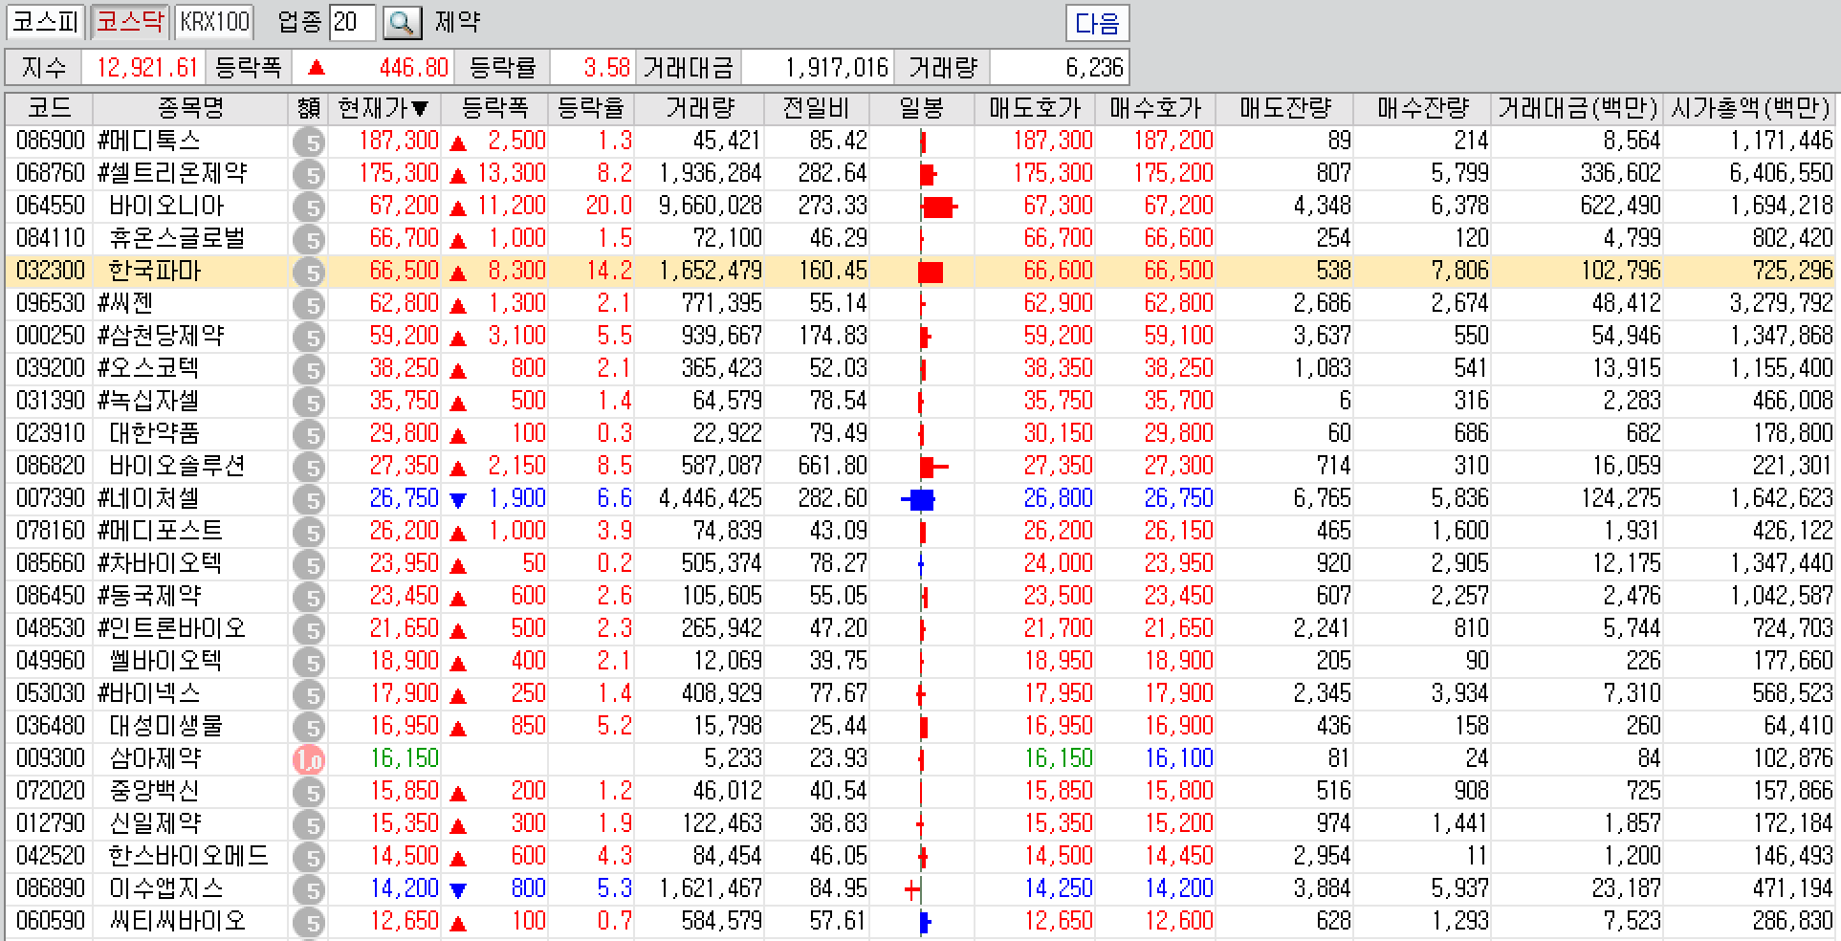The height and width of the screenshot is (941, 1841).
Task: Select stock name #동국제약
Action: (x=149, y=597)
